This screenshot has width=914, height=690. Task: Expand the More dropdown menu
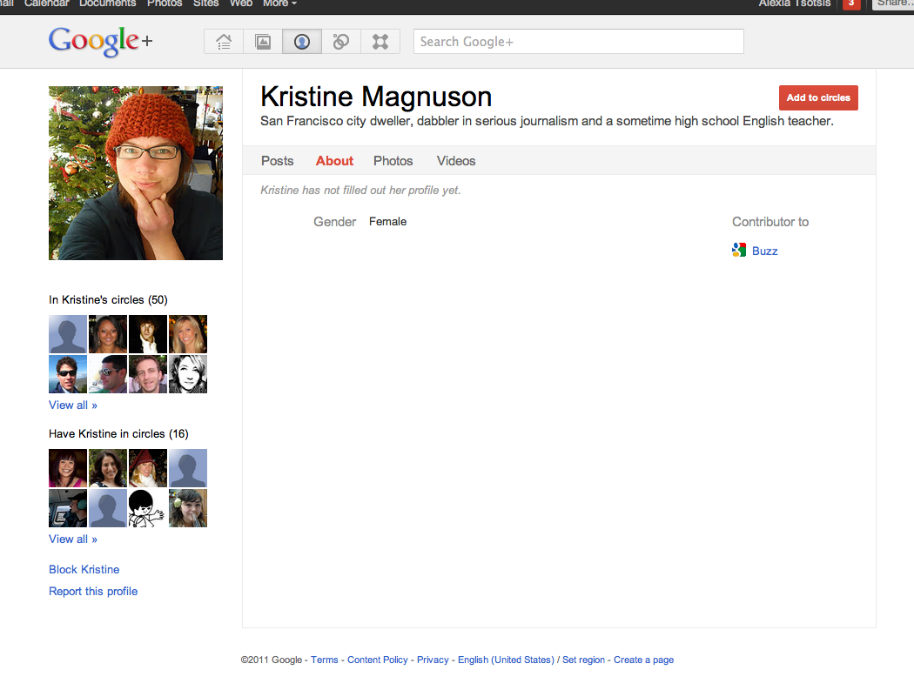[279, 3]
